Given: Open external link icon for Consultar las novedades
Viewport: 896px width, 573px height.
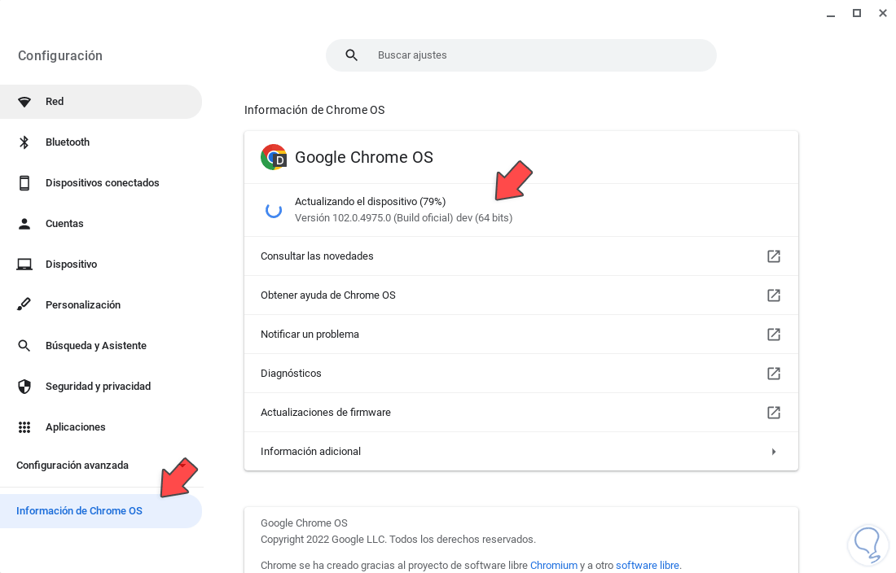Looking at the screenshot, I should (x=774, y=256).
